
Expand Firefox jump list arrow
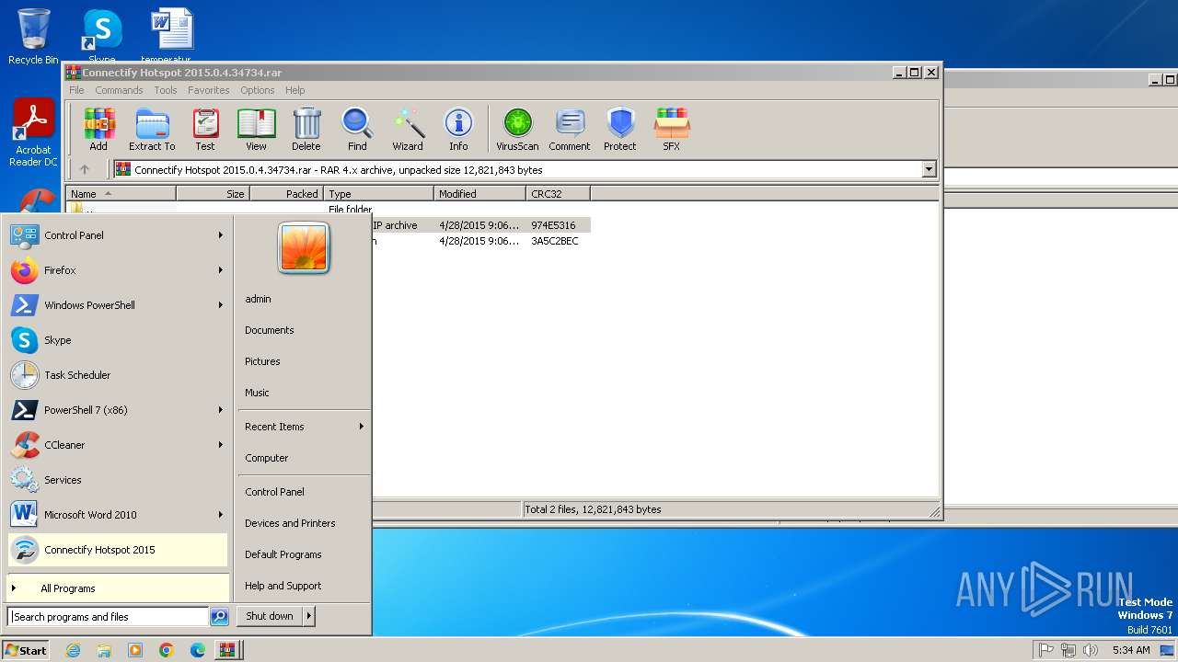(221, 270)
